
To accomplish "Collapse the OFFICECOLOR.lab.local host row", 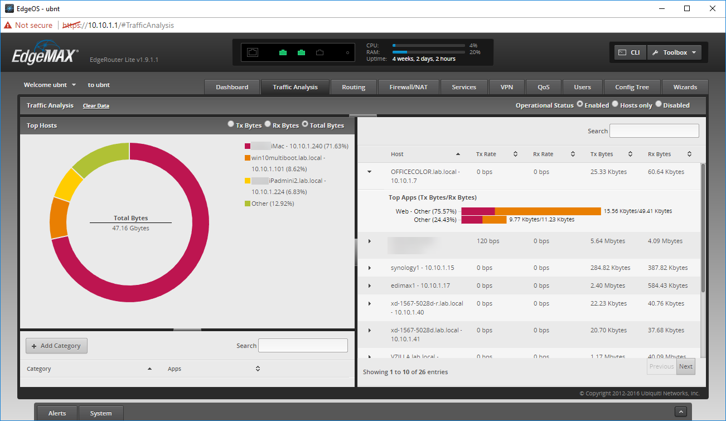I will [369, 172].
